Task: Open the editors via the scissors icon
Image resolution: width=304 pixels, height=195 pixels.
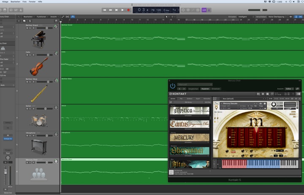Action: coord(21,10)
